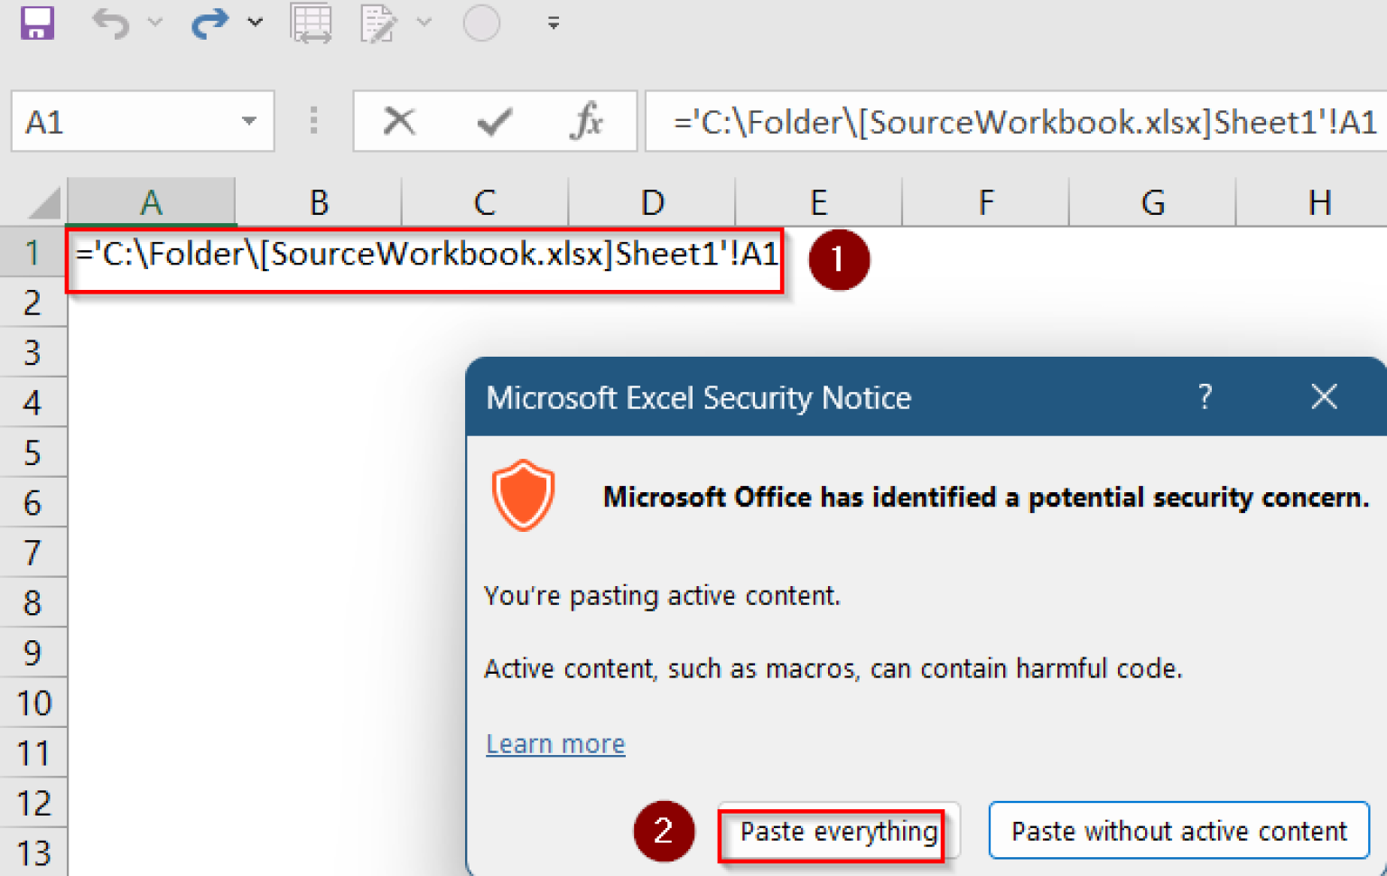
Task: Click the oval shape icon on the toolbar
Action: (481, 23)
